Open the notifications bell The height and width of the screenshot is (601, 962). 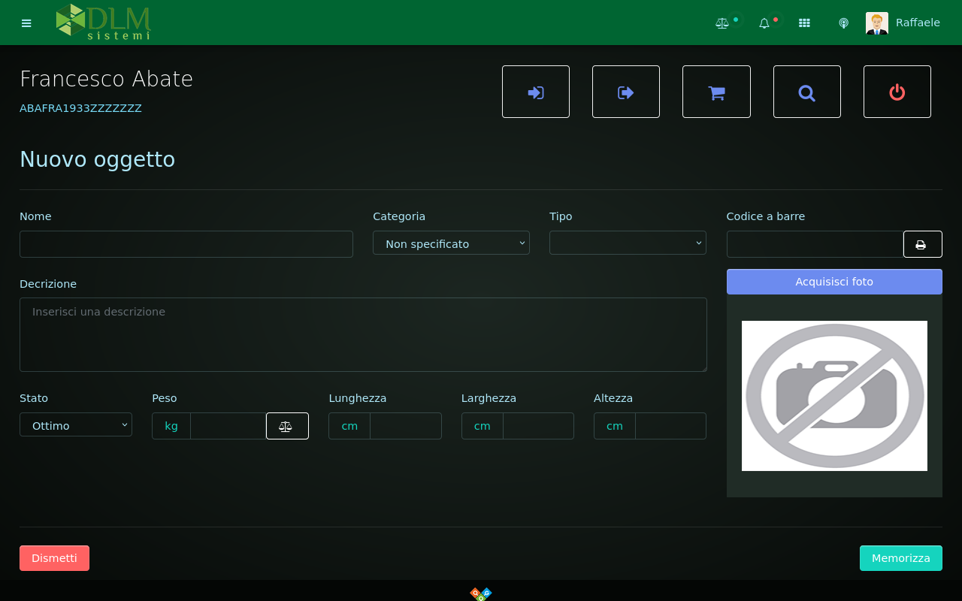click(x=764, y=23)
